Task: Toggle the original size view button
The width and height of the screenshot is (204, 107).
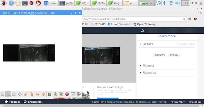Action: click(x=14, y=94)
